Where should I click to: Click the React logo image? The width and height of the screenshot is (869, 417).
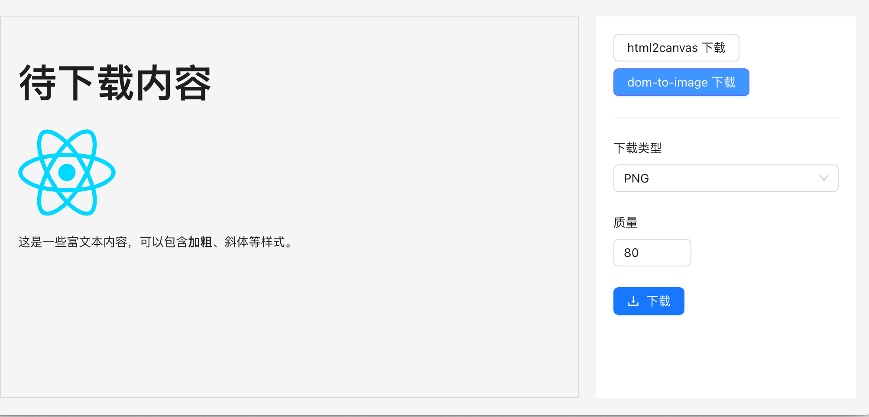click(x=67, y=173)
